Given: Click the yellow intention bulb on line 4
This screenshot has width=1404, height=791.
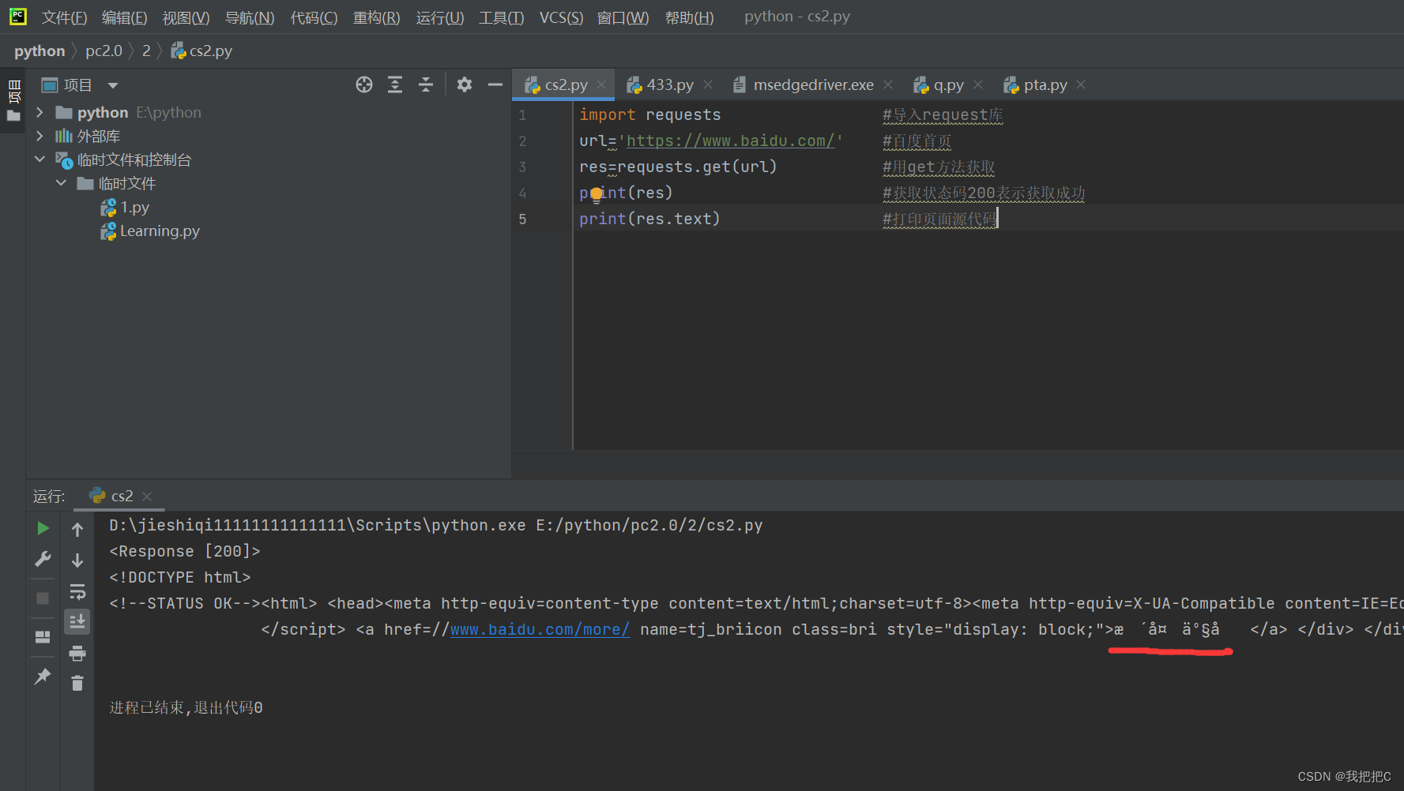Looking at the screenshot, I should point(597,194).
